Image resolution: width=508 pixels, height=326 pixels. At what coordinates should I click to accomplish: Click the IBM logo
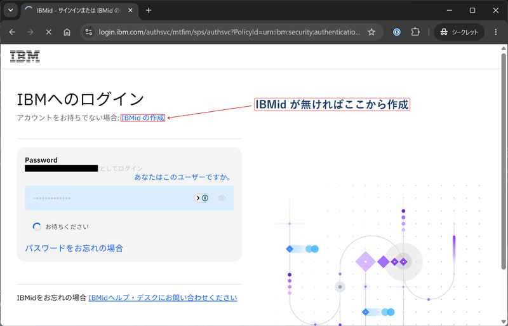(x=25, y=57)
